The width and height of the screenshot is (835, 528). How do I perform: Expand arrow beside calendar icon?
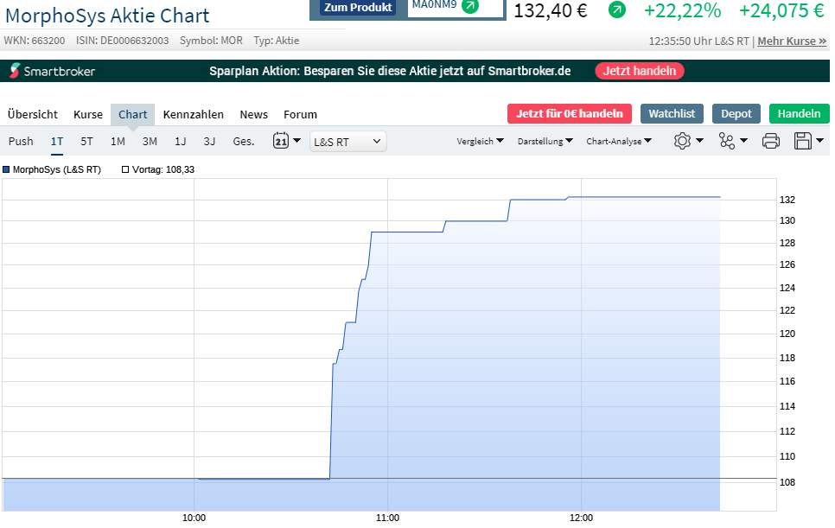[x=297, y=141]
